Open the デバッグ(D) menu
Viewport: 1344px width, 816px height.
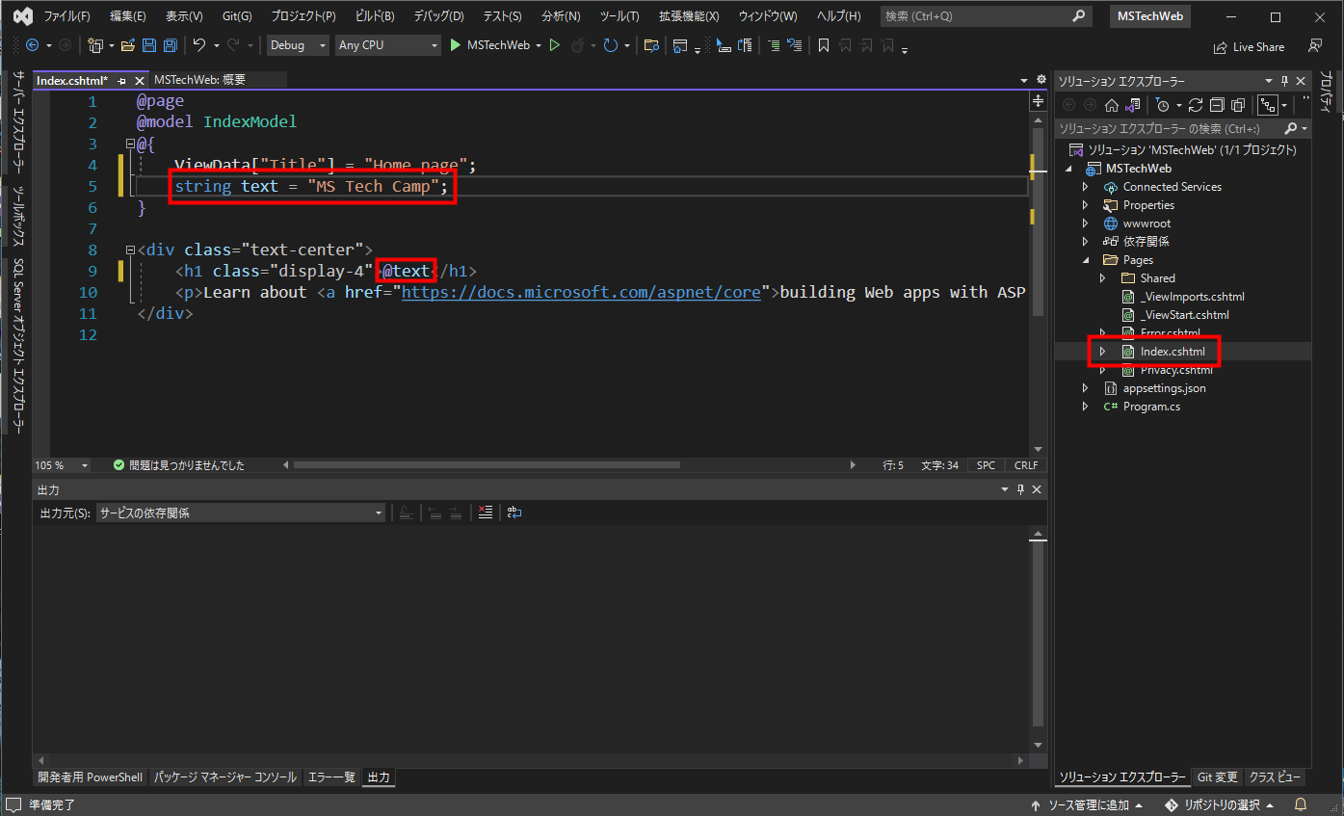point(438,16)
